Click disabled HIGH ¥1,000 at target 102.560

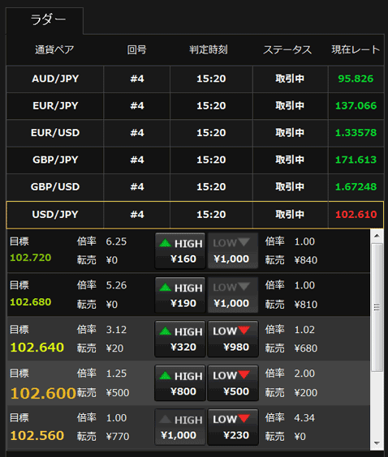click(180, 427)
